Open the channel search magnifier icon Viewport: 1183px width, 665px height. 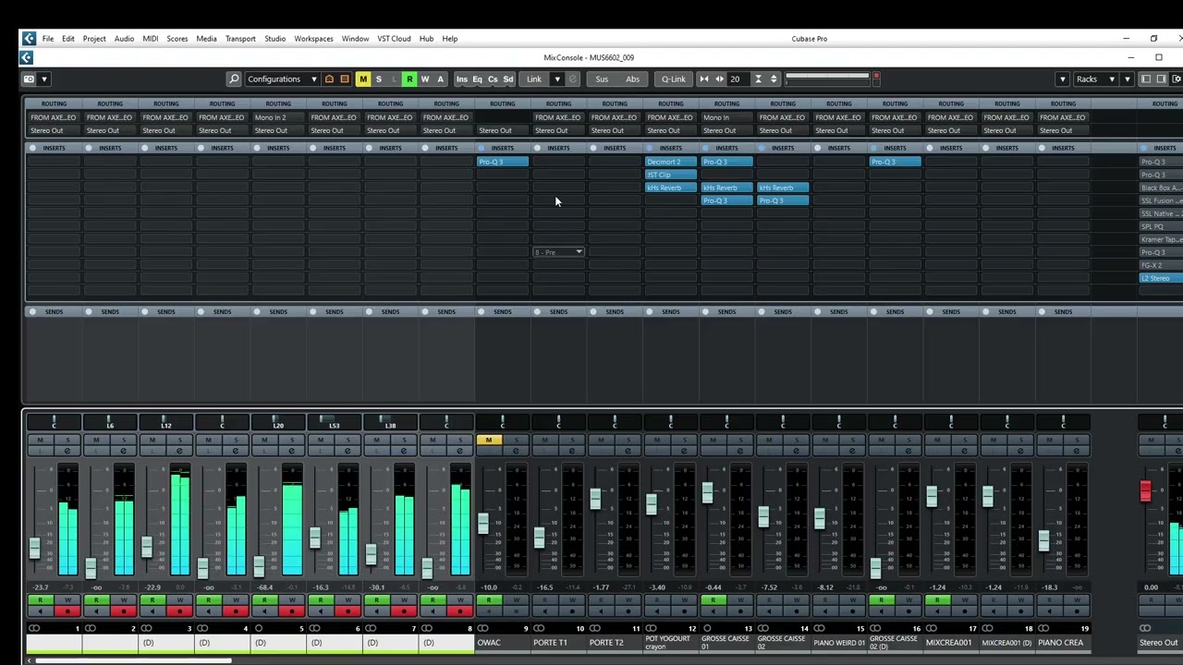[234, 79]
